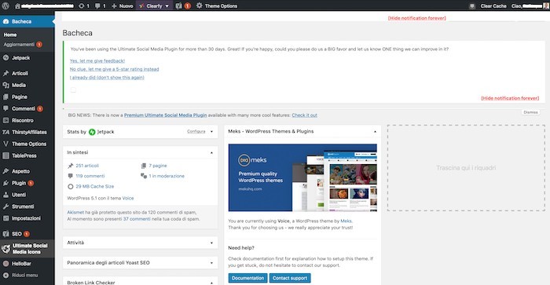This screenshot has height=285, width=550.
Task: Click the Utenti person icon in sidebar
Action: pos(6,195)
